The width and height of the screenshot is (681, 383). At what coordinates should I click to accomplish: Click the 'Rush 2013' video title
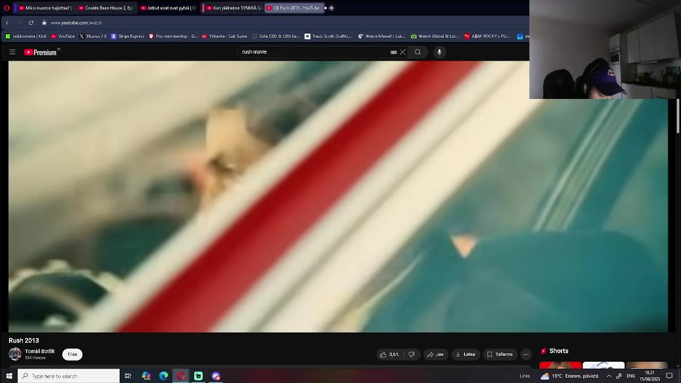(24, 340)
